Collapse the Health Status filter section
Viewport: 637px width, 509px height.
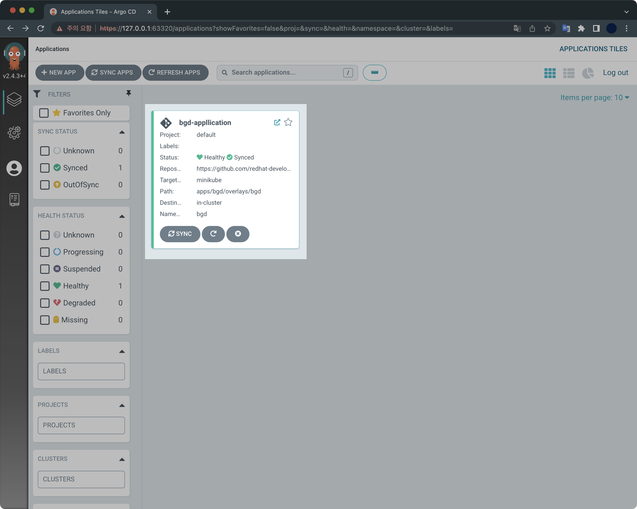point(122,216)
